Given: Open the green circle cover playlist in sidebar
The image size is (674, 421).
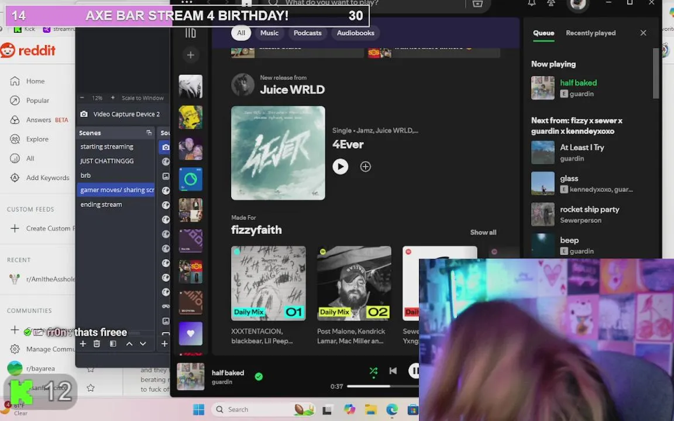Looking at the screenshot, I should coord(190,179).
